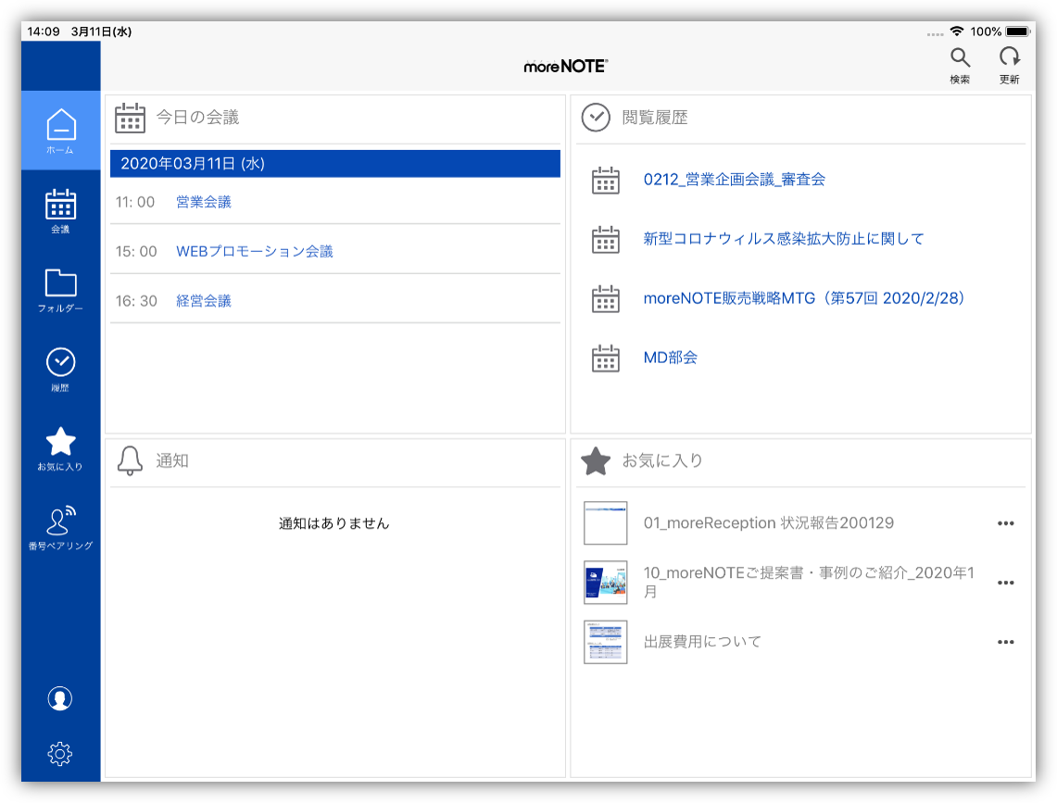
Task: Open the 出展費用について document thumbnail
Action: (x=605, y=641)
